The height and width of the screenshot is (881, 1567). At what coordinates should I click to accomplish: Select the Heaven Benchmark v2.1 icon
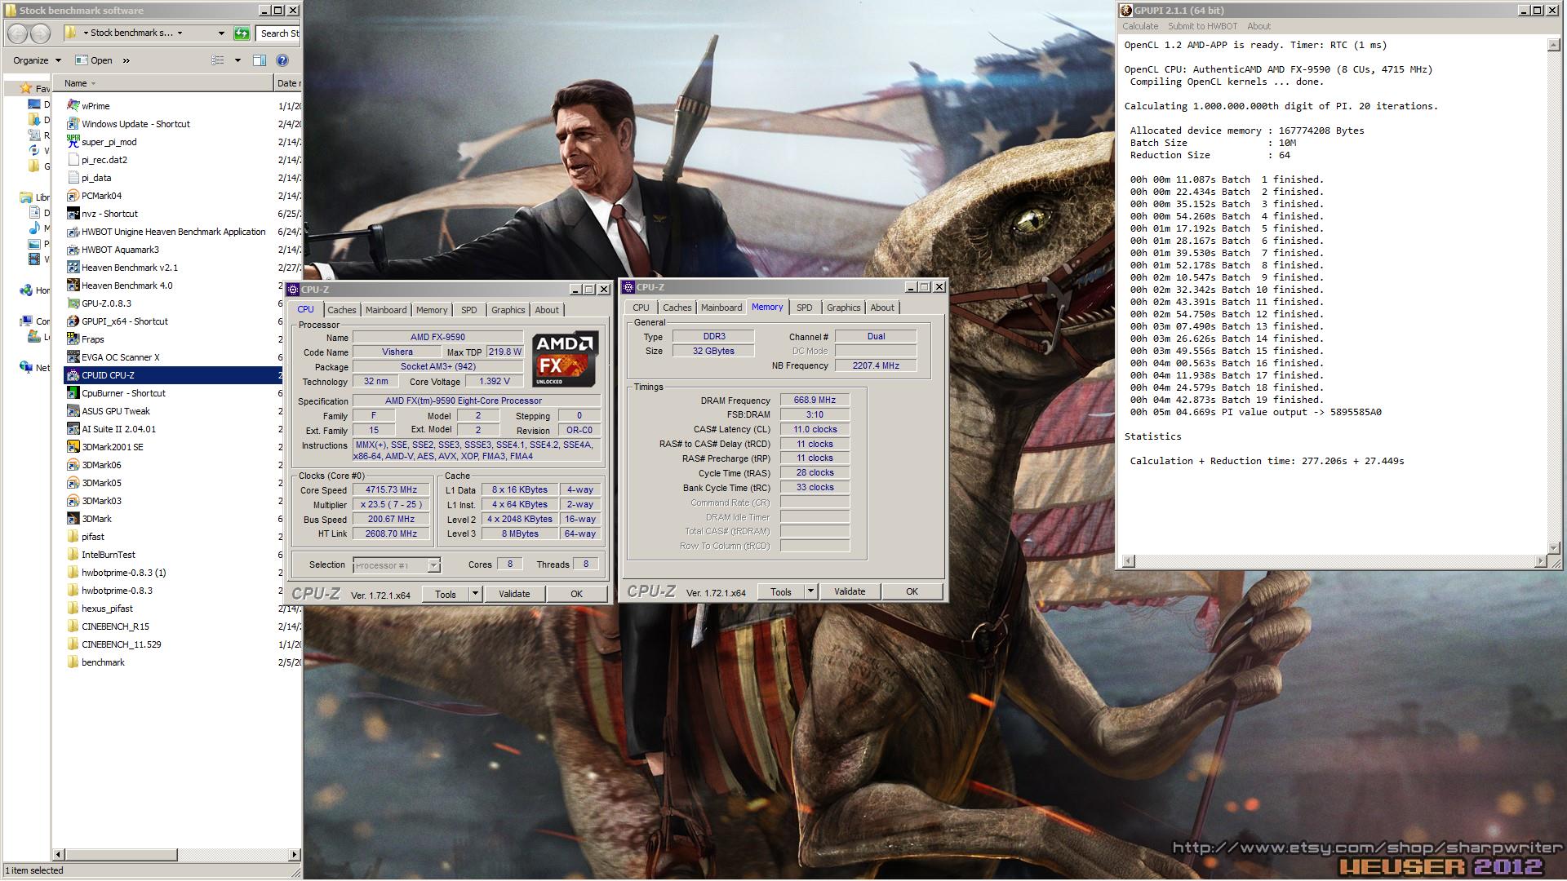click(x=73, y=268)
